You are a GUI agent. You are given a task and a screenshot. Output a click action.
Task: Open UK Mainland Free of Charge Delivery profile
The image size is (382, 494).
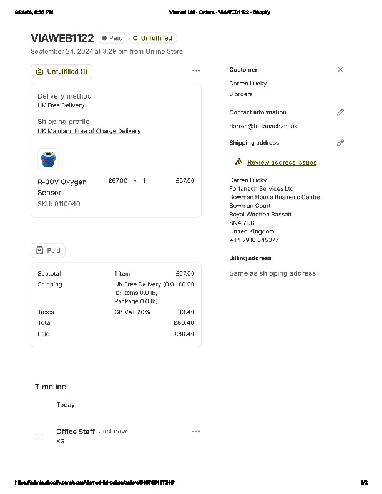[89, 131]
